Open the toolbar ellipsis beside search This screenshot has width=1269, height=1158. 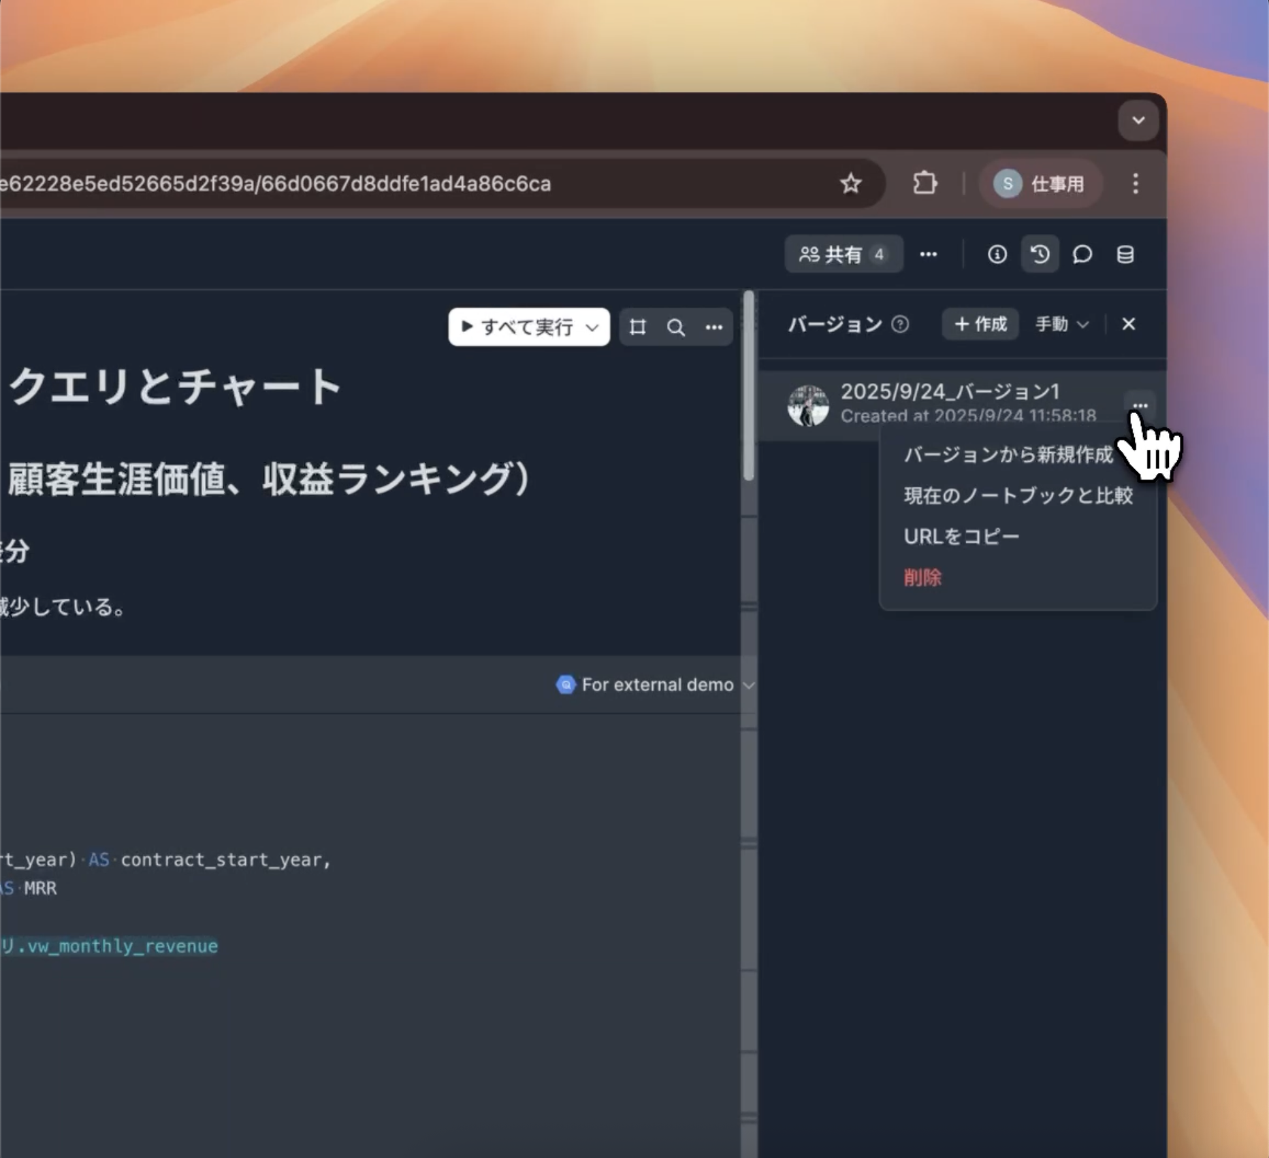click(x=713, y=327)
